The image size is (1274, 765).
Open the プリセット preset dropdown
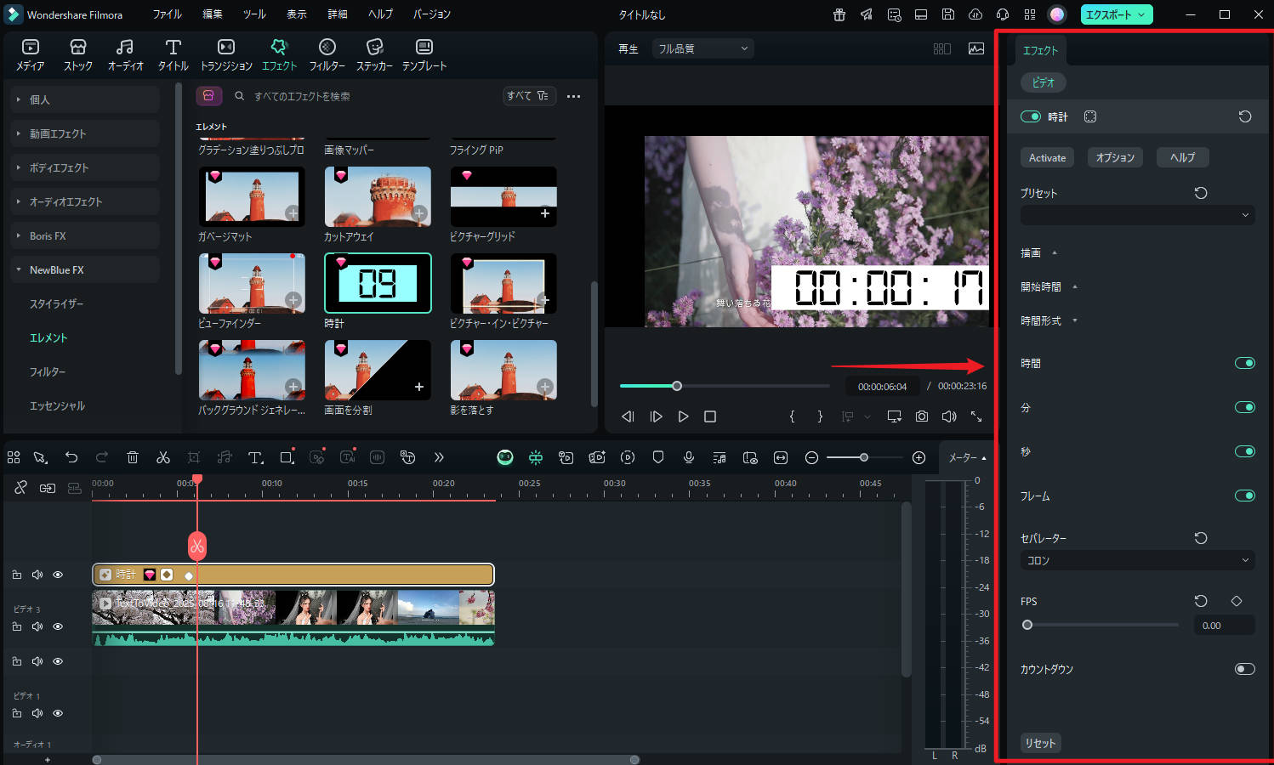(1138, 215)
